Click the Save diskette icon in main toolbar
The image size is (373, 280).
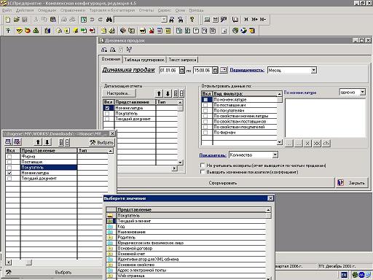tap(25, 20)
